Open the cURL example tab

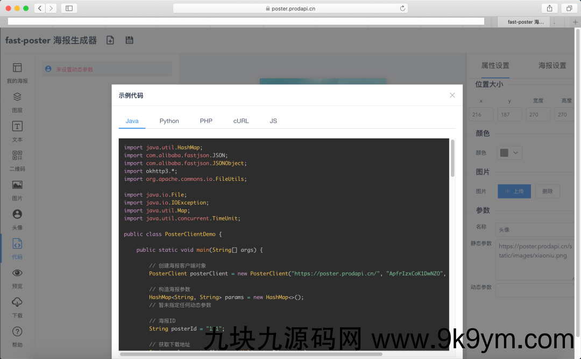[x=241, y=121]
